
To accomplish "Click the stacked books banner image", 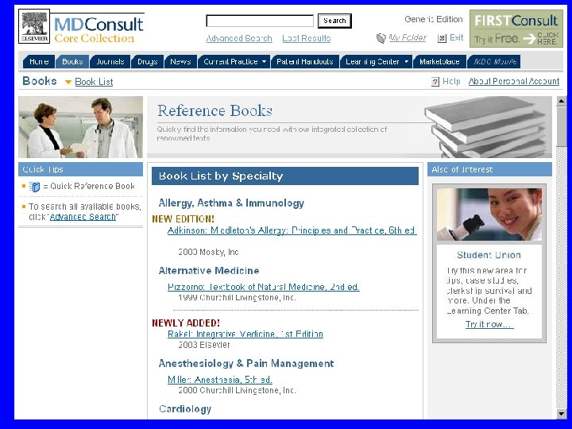I will pos(487,127).
